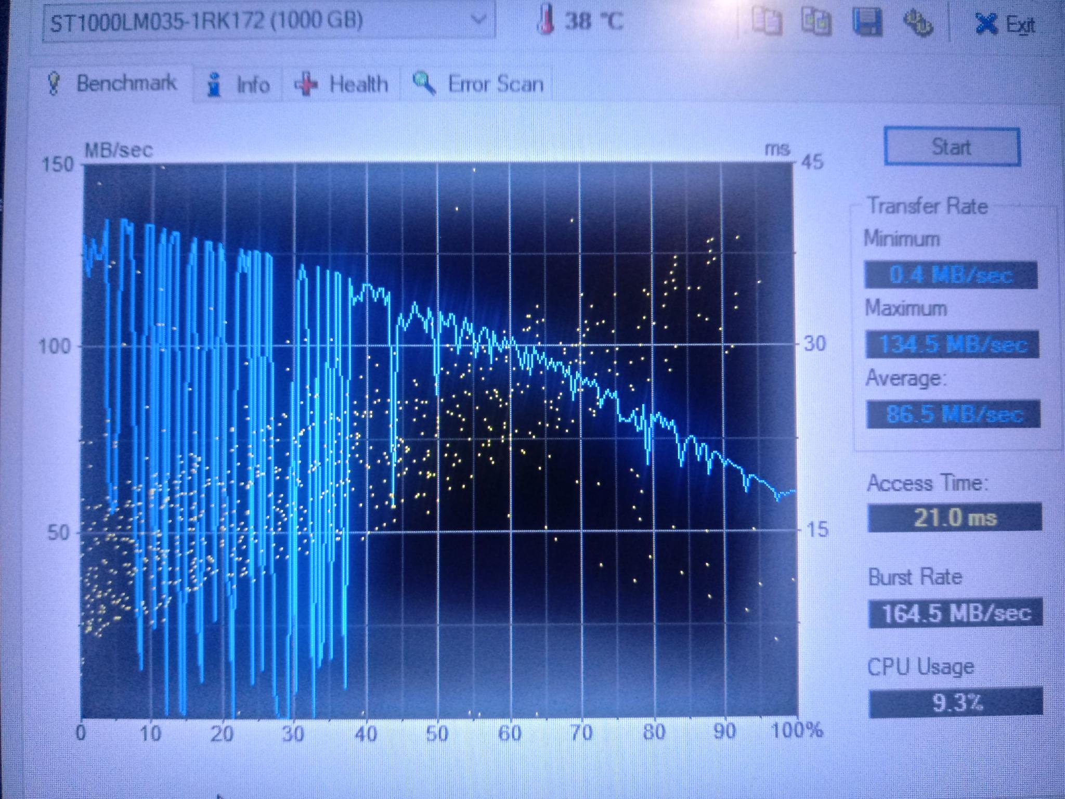Image resolution: width=1065 pixels, height=799 pixels.
Task: Select the Burst Rate 164.5 MB/sec value
Action: (956, 613)
